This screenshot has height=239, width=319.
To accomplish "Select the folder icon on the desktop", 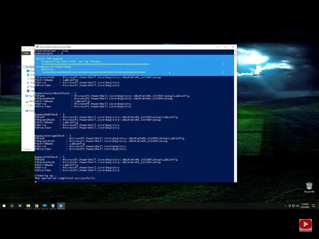I will click(258, 70).
